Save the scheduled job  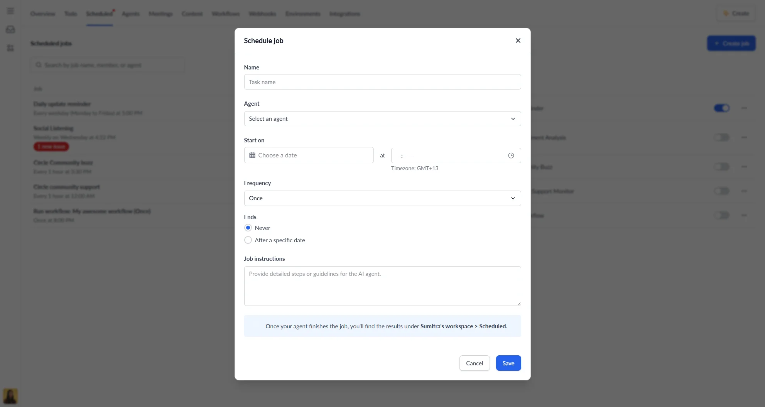[508, 363]
